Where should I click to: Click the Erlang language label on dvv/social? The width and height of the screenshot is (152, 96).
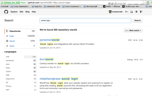(130, 60)
